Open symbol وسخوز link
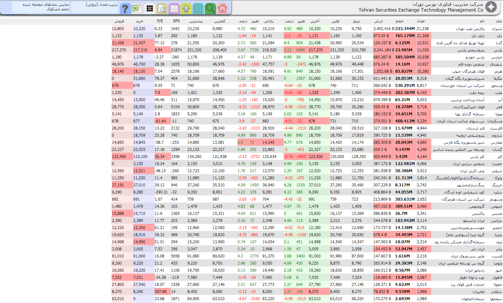The image size is (503, 303). (497, 86)
